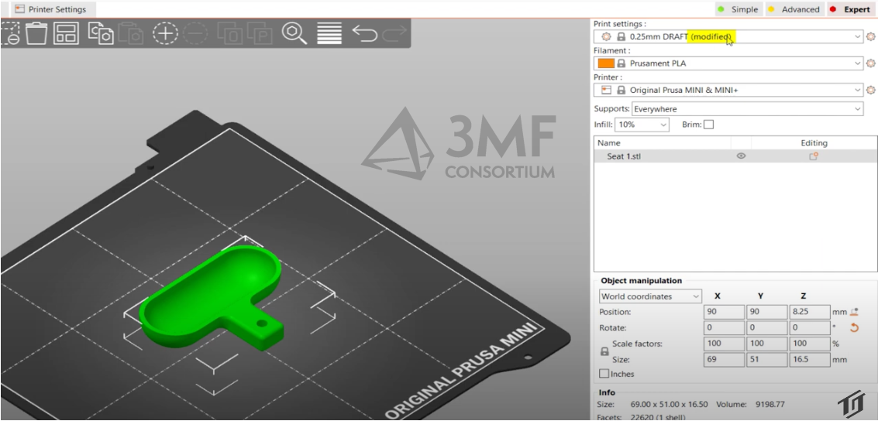Tick the Inches checkbox
The image size is (878, 421).
click(604, 374)
